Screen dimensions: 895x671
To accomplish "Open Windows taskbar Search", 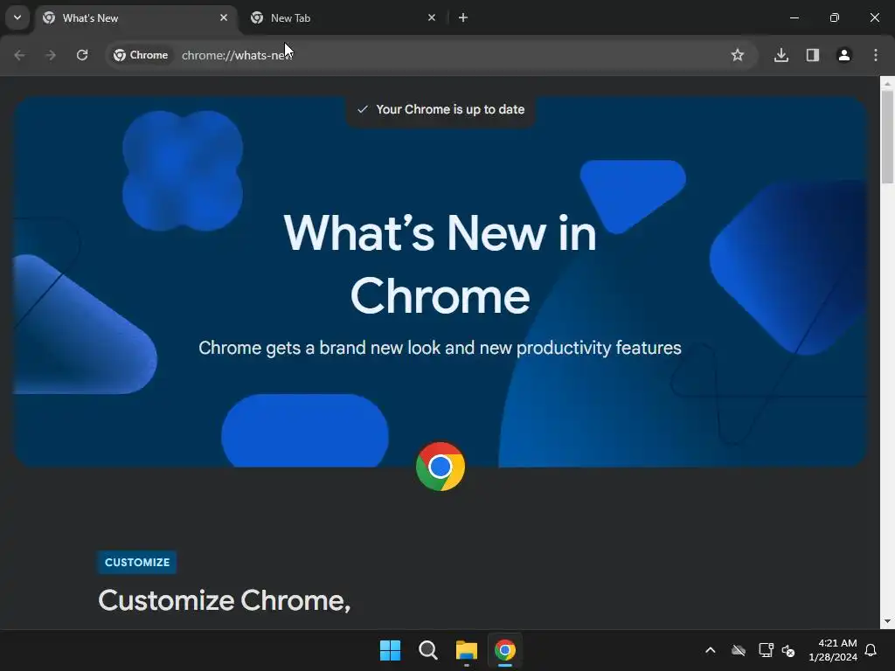I will pyautogui.click(x=428, y=650).
